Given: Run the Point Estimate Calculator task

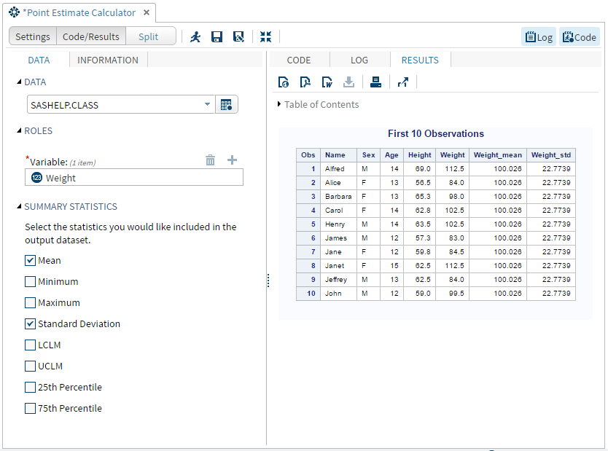Looking at the screenshot, I should click(195, 37).
